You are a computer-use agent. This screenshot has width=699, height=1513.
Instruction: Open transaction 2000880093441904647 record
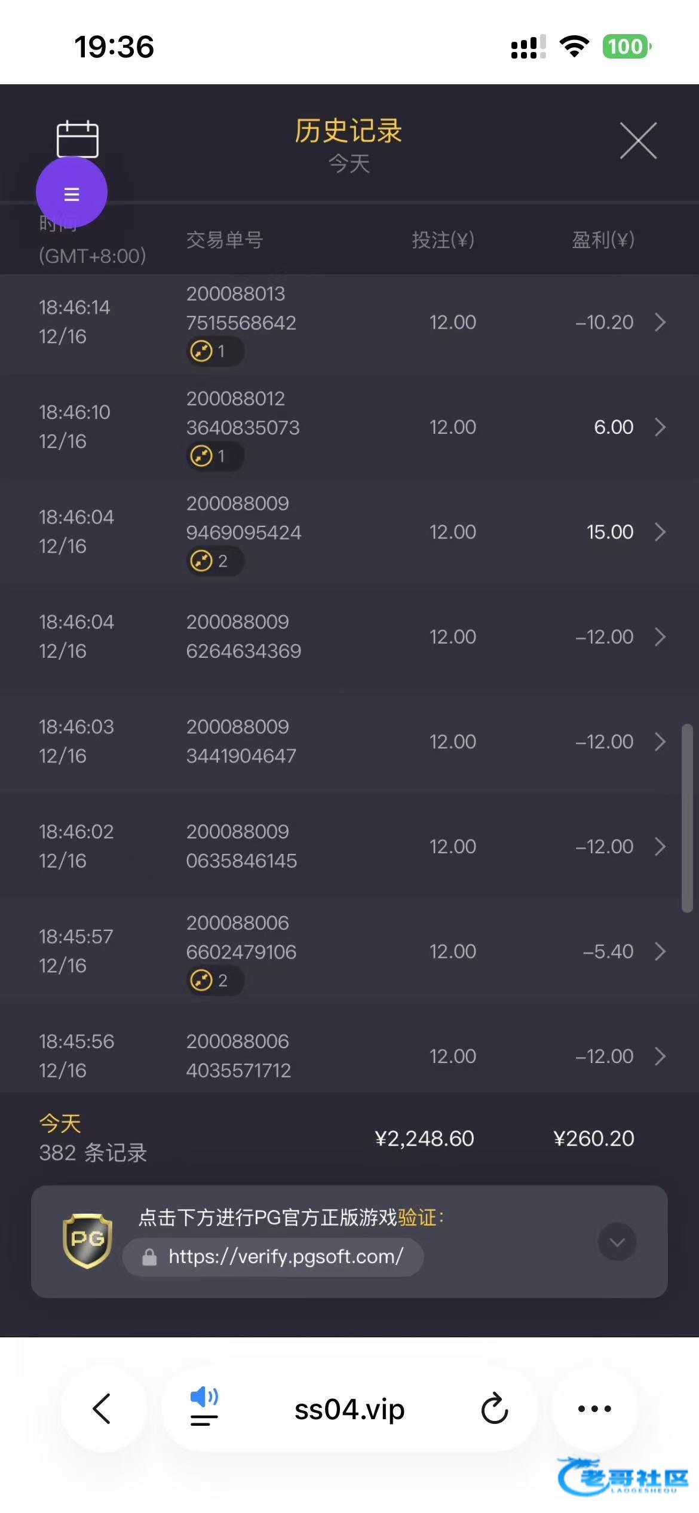click(241, 742)
